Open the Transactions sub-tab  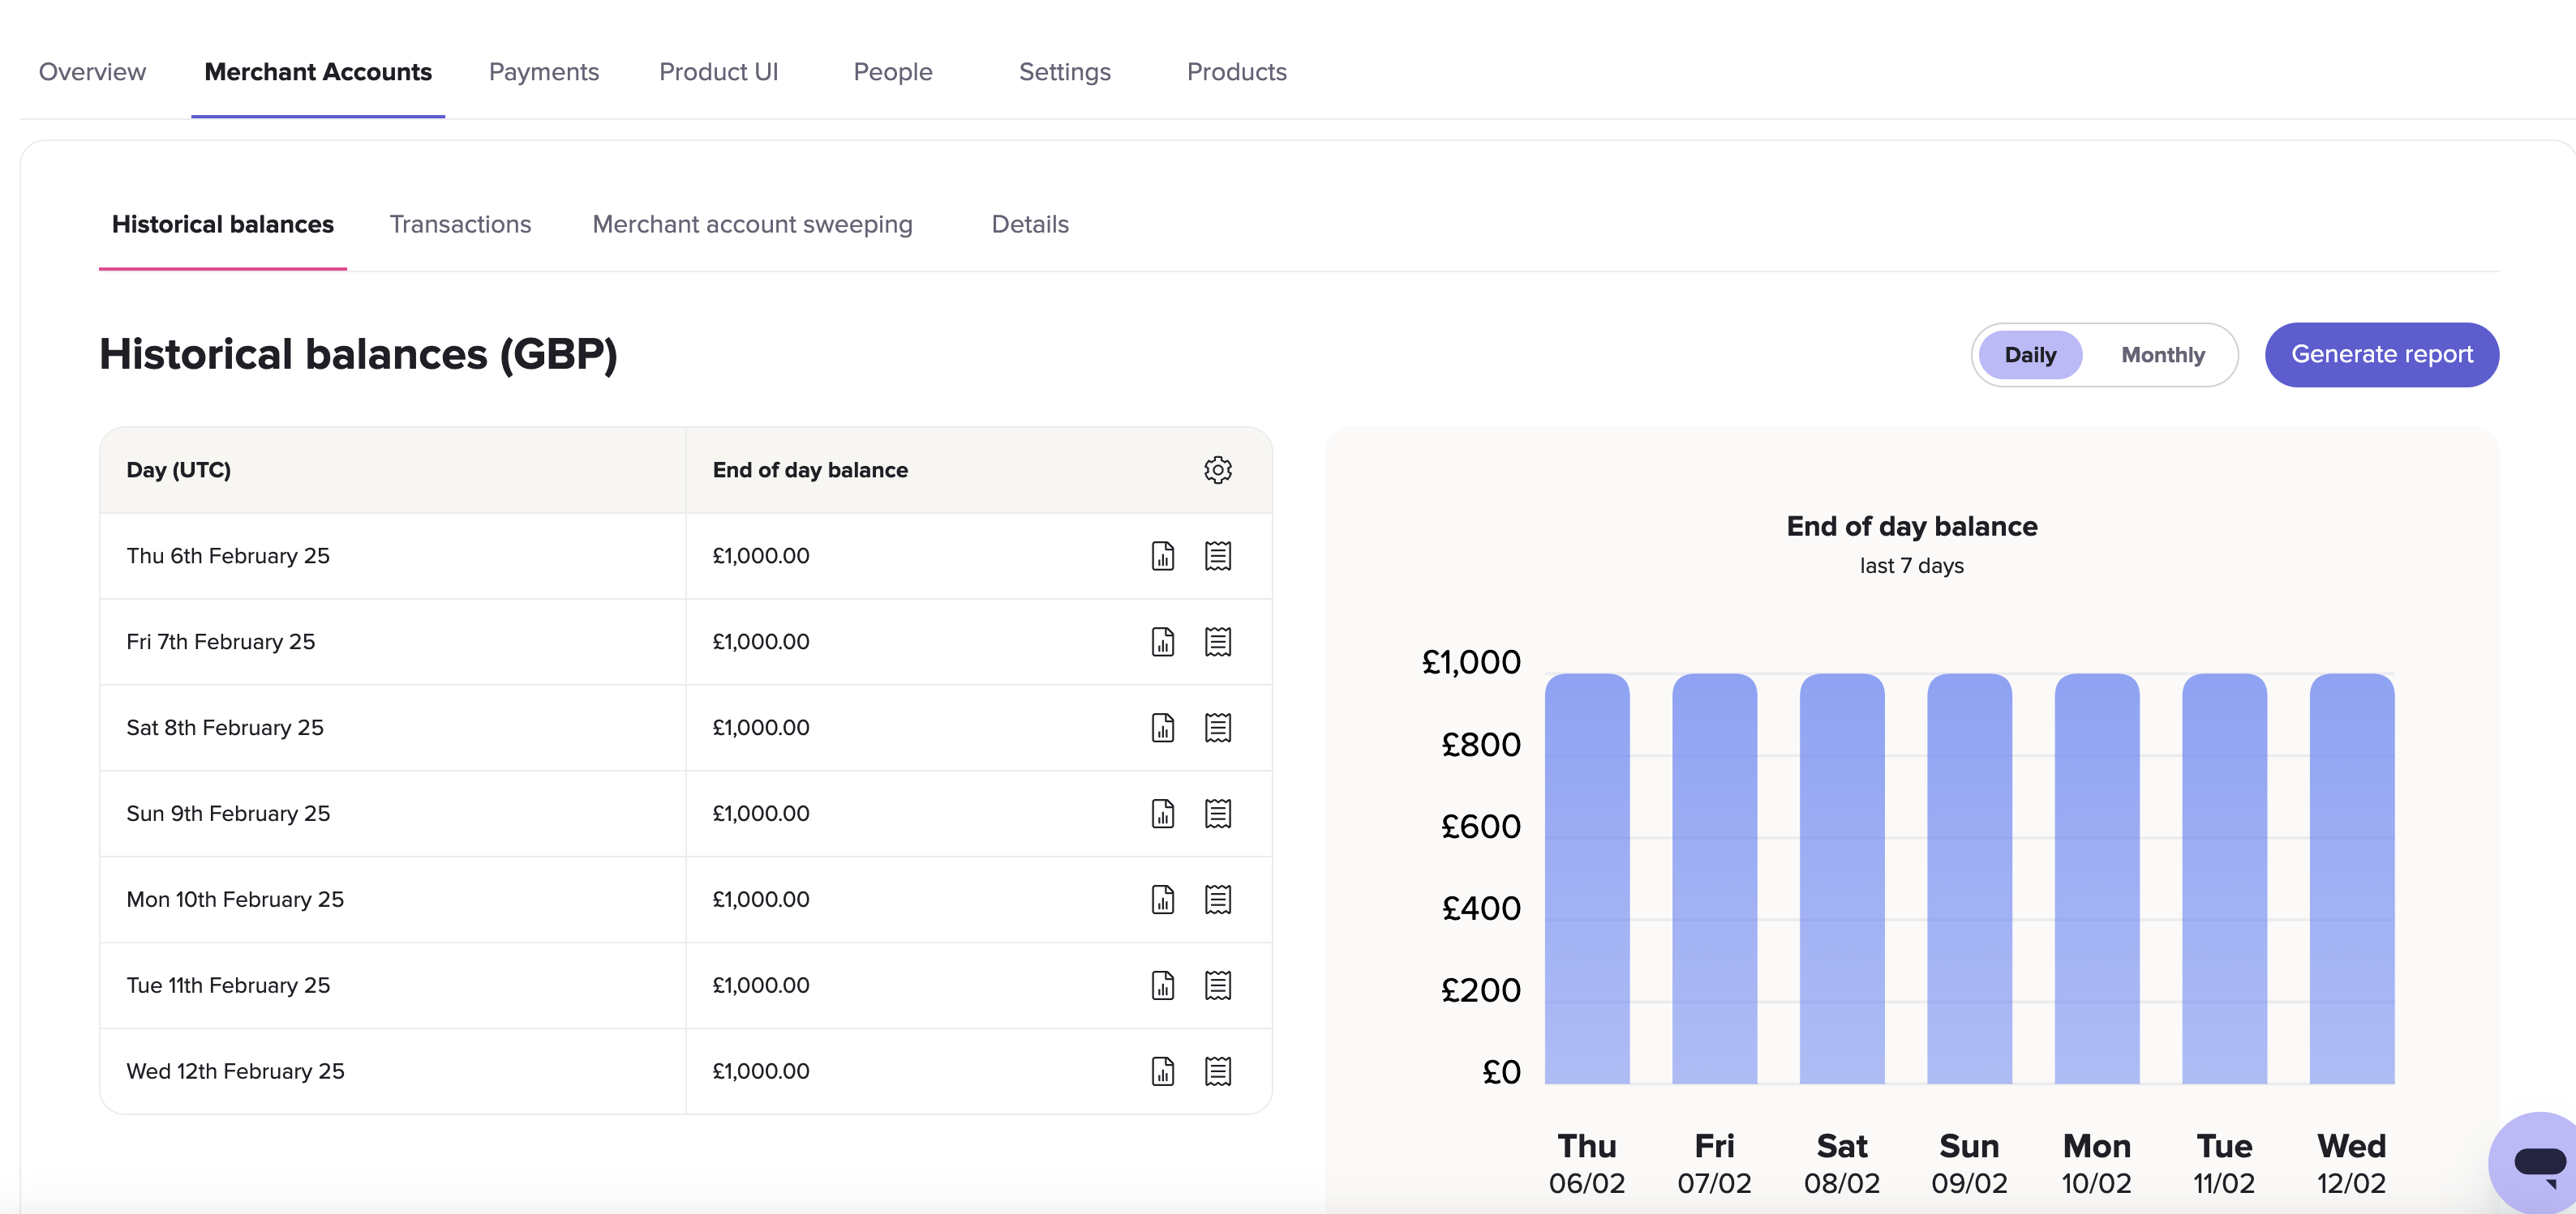460,224
